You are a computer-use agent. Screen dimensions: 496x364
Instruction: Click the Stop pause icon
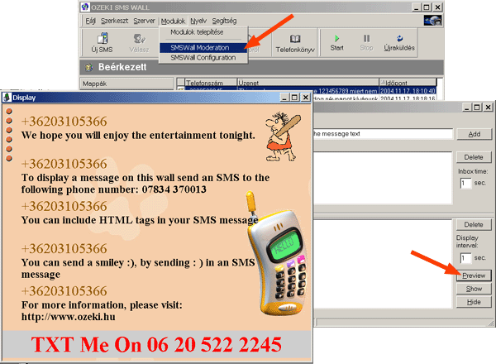[366, 43]
